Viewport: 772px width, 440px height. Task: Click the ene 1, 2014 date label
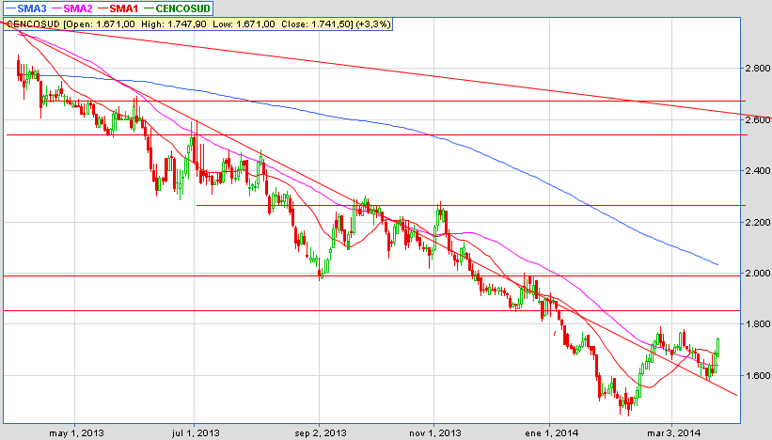(551, 433)
